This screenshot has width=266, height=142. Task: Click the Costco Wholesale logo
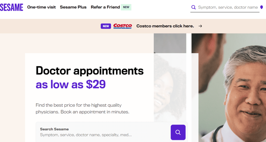(x=123, y=26)
